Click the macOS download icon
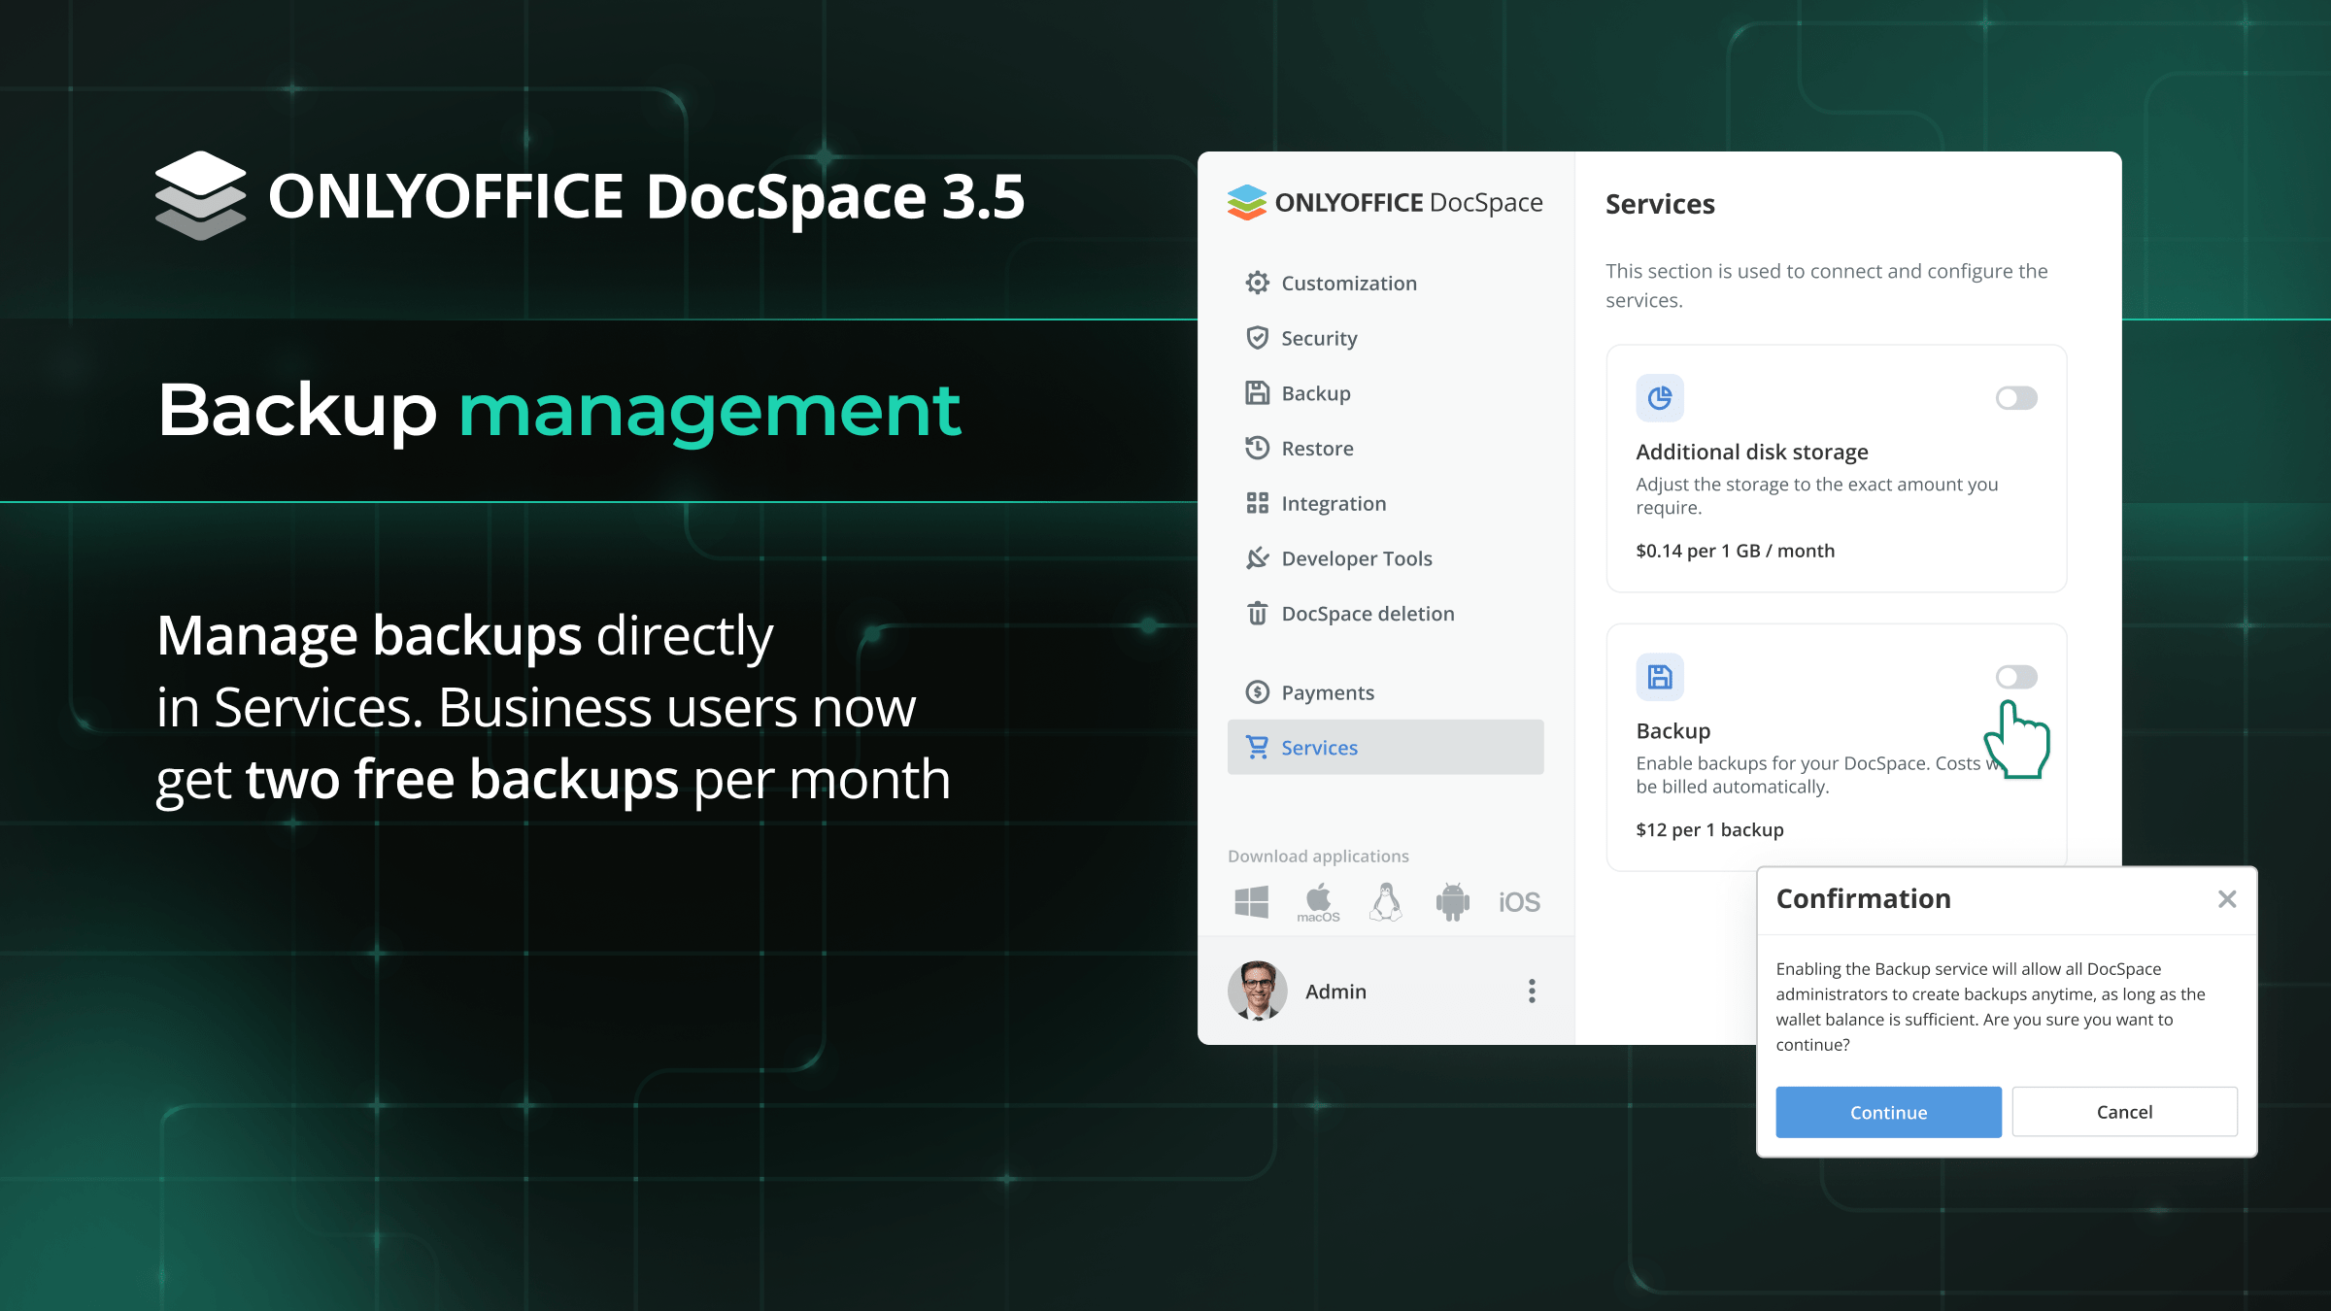The image size is (2331, 1311). tap(1318, 901)
